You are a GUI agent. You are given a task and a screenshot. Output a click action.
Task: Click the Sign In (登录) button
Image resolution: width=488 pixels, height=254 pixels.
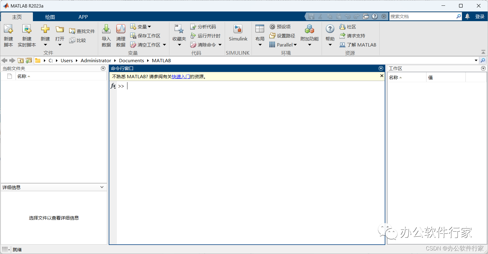pyautogui.click(x=480, y=16)
